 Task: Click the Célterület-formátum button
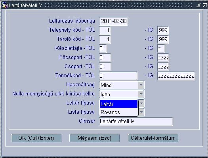[153, 138]
